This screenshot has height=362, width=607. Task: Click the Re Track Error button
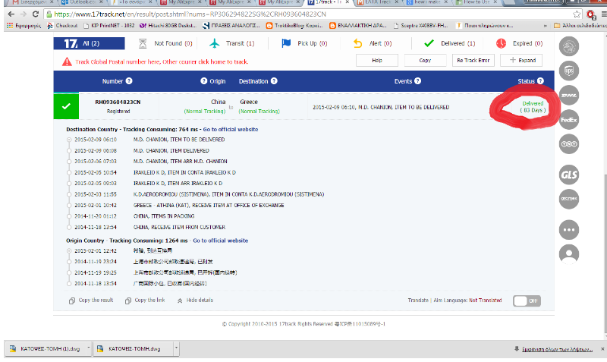pyautogui.click(x=473, y=61)
